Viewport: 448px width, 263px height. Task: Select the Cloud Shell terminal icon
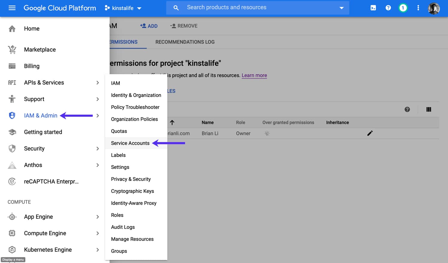click(x=373, y=8)
